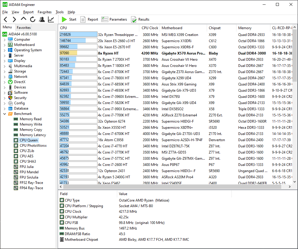Click the Report document icon
This screenshot has width=298, height=249.
pyautogui.click(x=83, y=19)
